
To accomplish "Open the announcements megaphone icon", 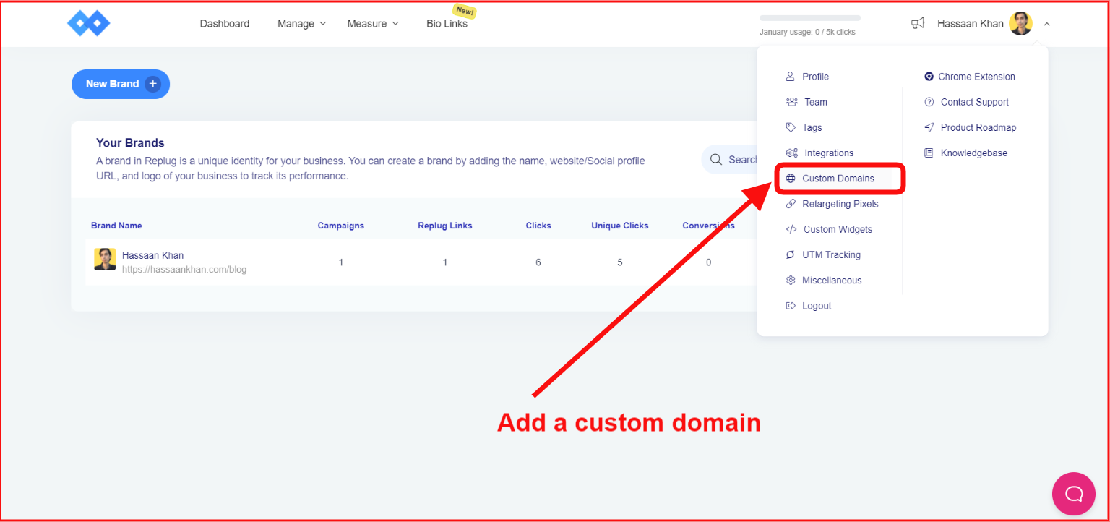I will tap(918, 24).
